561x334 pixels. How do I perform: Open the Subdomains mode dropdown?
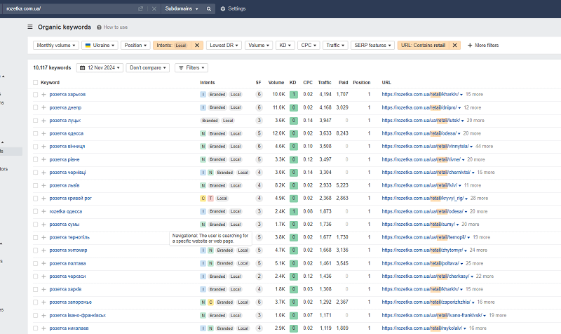182,8
